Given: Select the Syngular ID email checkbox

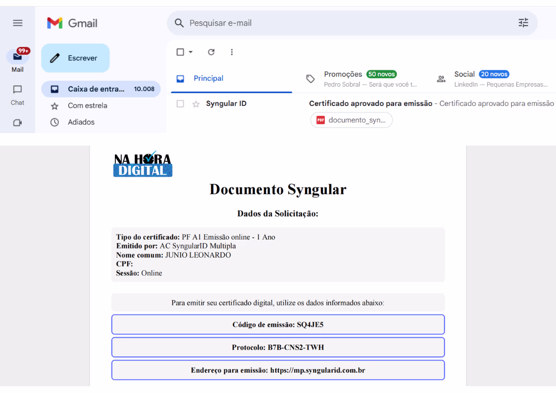Looking at the screenshot, I should tap(180, 104).
